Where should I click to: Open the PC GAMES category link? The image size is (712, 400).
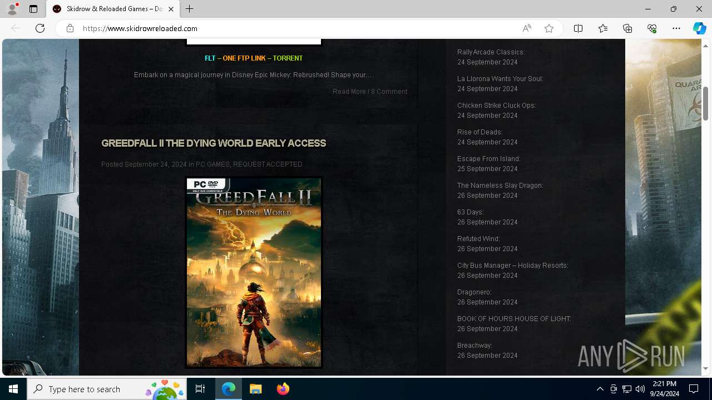[212, 164]
